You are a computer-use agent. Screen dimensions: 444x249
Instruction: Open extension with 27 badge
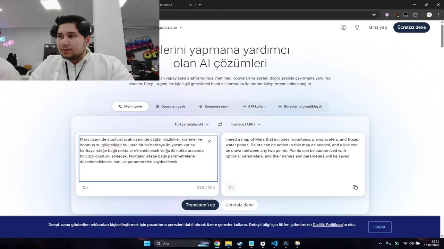pyautogui.click(x=396, y=15)
